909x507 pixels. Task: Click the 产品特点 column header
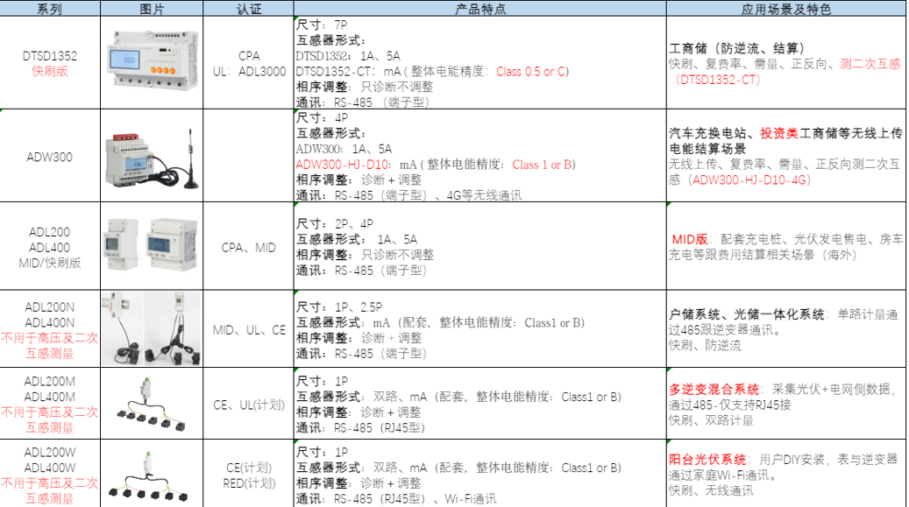[479, 9]
